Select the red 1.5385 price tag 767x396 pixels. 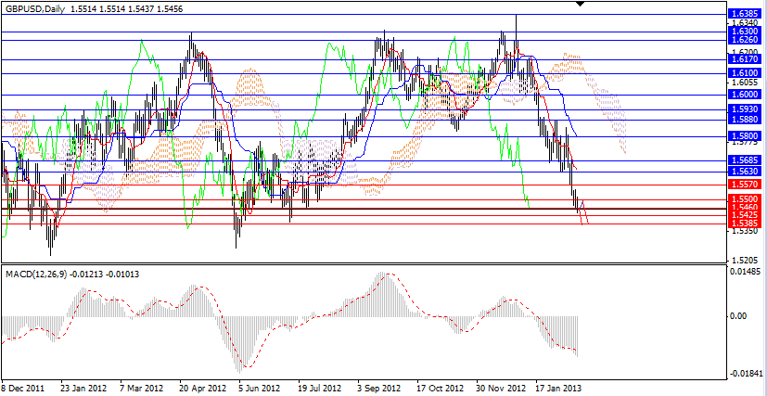[745, 224]
